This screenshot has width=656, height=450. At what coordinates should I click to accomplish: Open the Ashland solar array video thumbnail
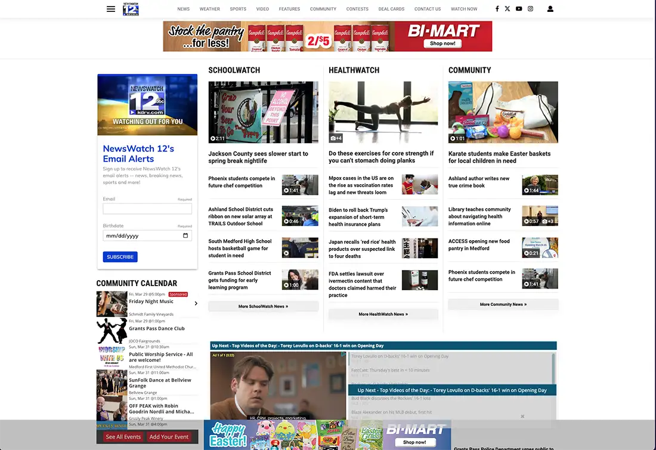click(x=300, y=216)
